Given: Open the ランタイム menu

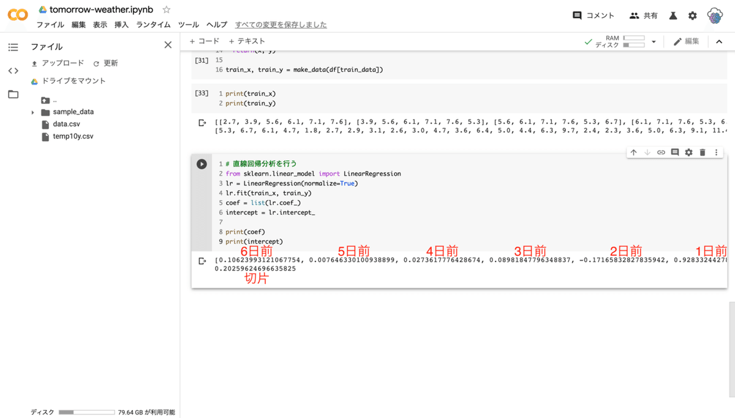Looking at the screenshot, I should pos(153,25).
